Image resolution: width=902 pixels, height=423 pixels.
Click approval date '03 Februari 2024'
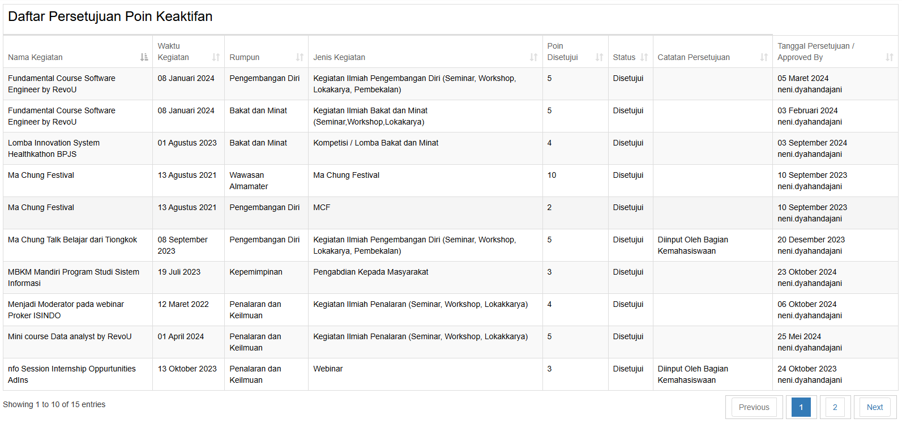coord(807,110)
